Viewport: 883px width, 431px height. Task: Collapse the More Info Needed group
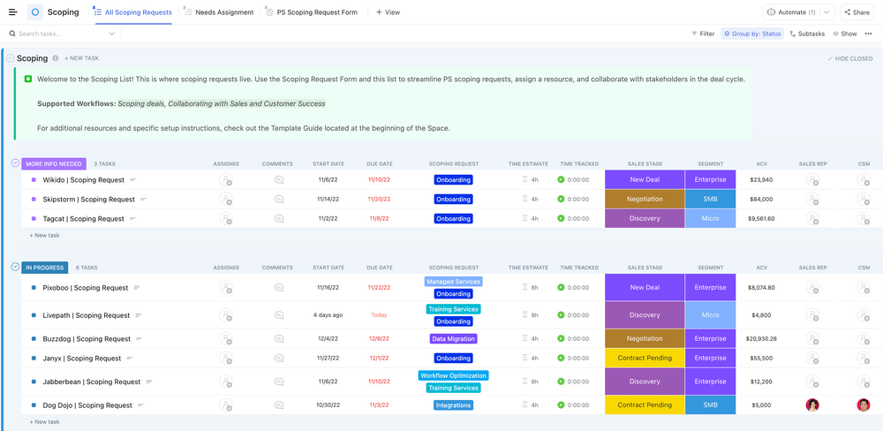(15, 163)
